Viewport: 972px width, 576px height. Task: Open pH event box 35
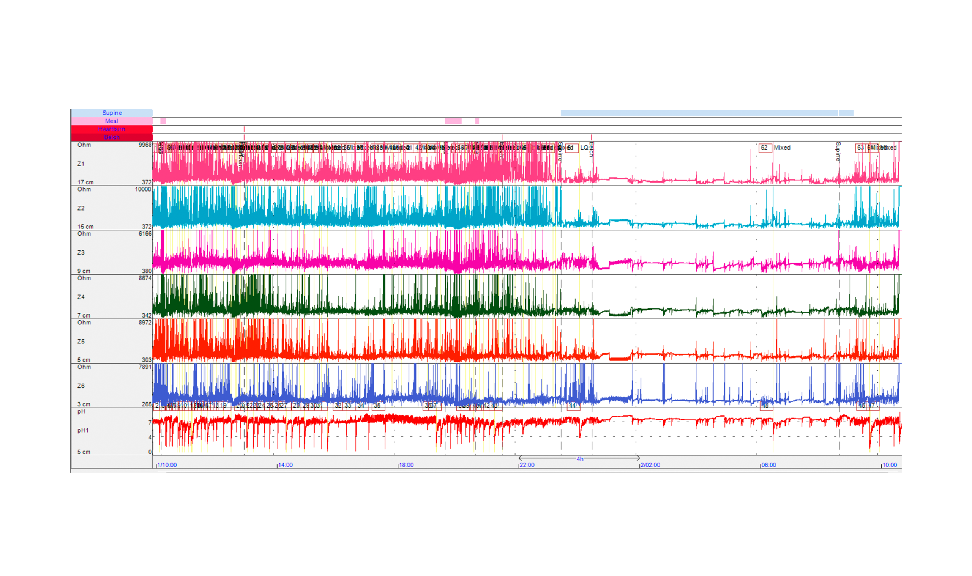coord(378,406)
